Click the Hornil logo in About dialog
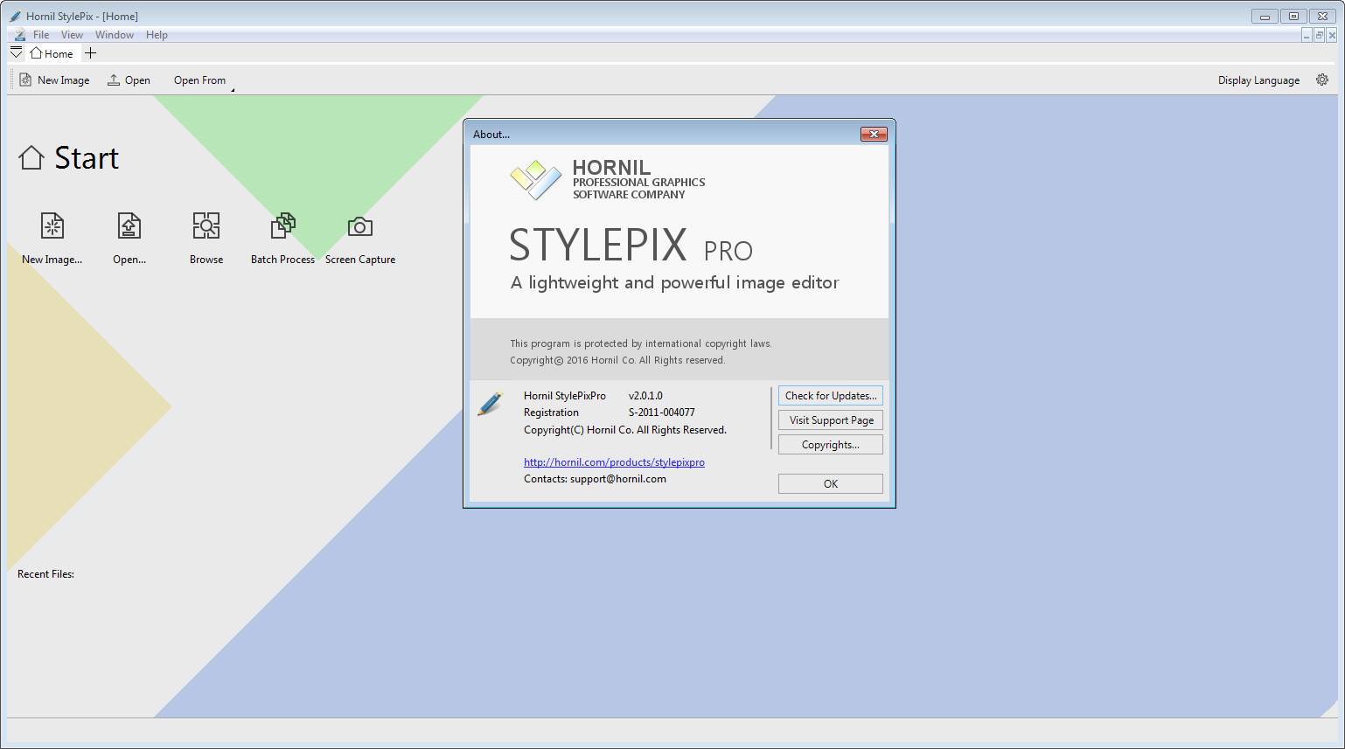The height and width of the screenshot is (749, 1345). pos(536,179)
